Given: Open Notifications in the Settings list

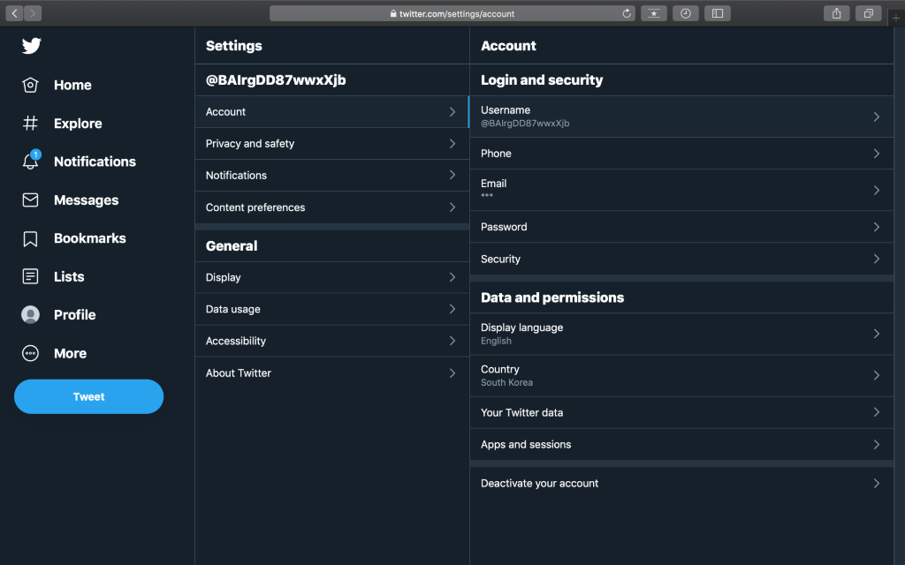Looking at the screenshot, I should coord(332,176).
